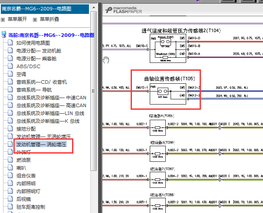Open 总线系统及诊断插座—K总线 entry
The image size is (263, 213).
tap(48, 121)
